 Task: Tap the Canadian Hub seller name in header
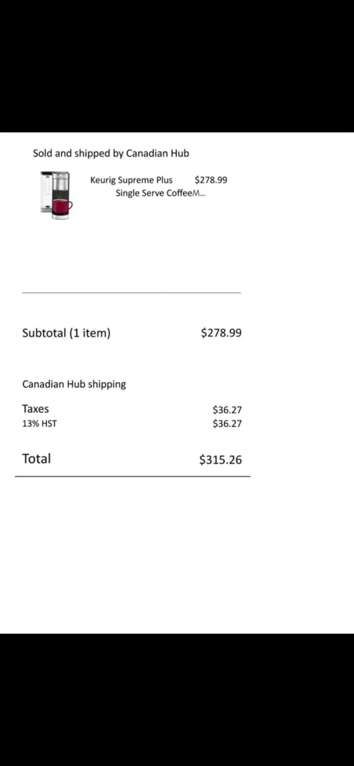[x=158, y=153]
